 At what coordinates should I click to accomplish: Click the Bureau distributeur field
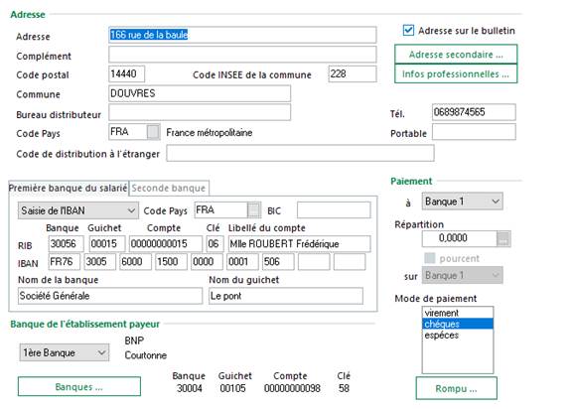[x=200, y=112]
